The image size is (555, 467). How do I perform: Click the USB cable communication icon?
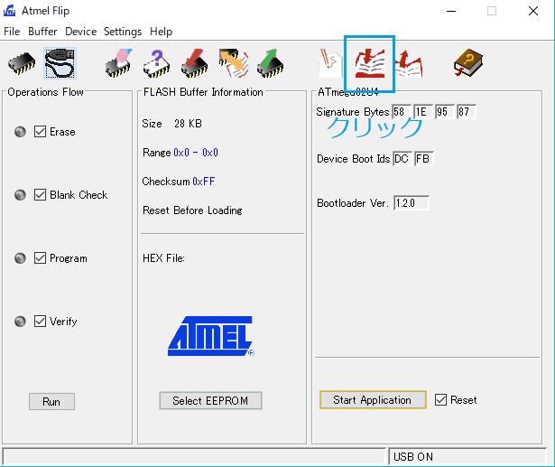coord(60,63)
